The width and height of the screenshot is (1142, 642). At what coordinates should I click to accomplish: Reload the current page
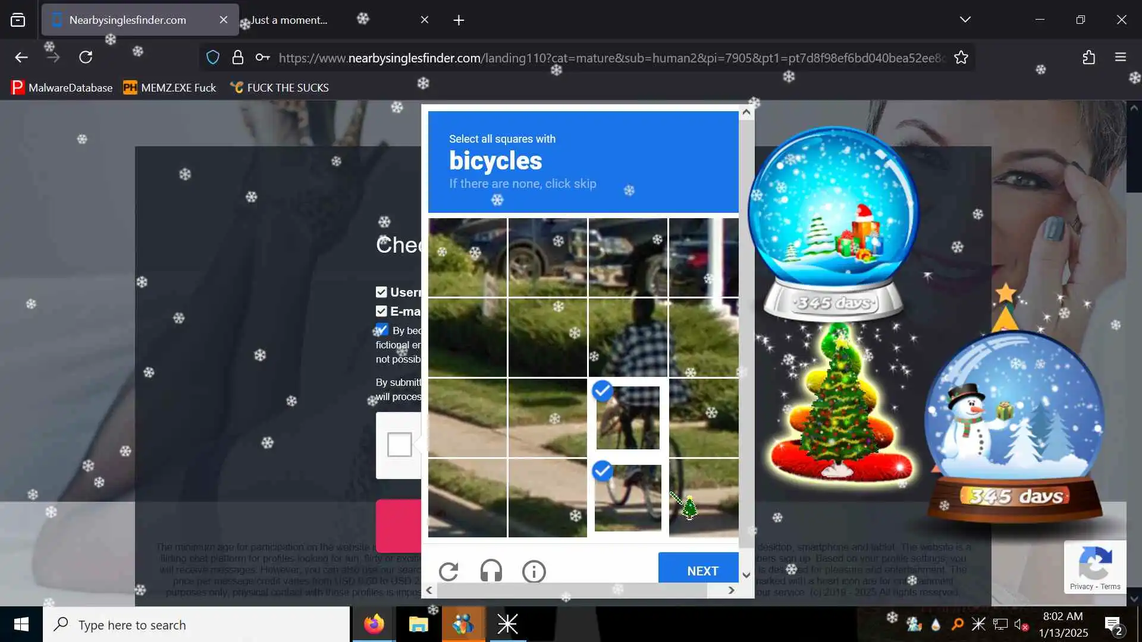pos(86,58)
